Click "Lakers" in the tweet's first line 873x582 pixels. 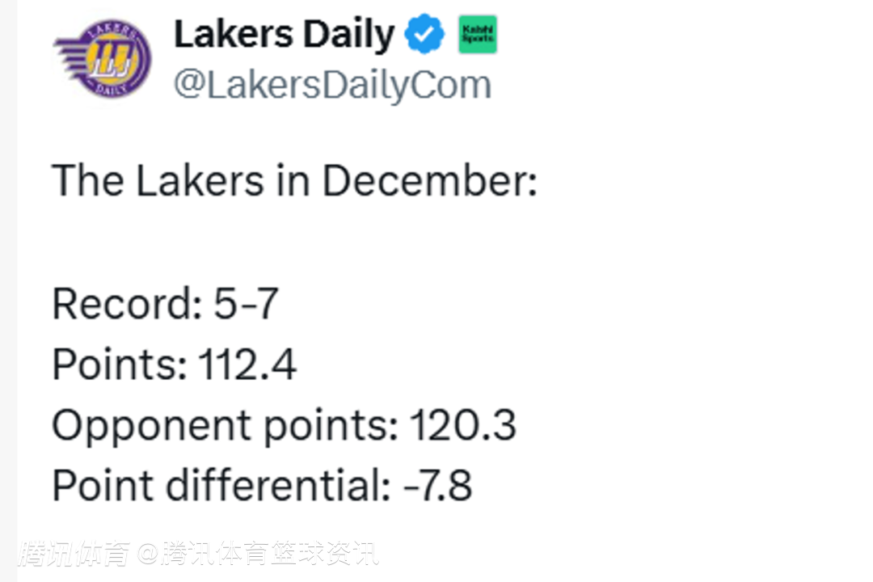[199, 181]
